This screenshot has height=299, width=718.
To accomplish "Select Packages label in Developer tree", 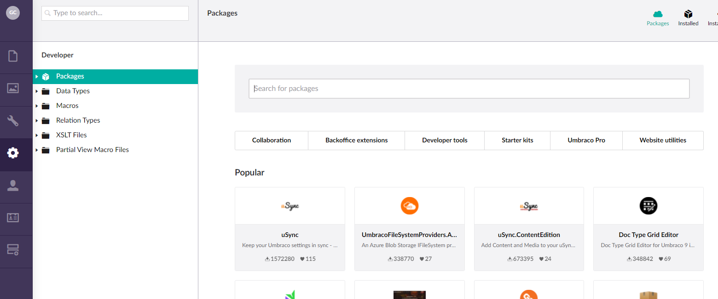I will point(70,76).
